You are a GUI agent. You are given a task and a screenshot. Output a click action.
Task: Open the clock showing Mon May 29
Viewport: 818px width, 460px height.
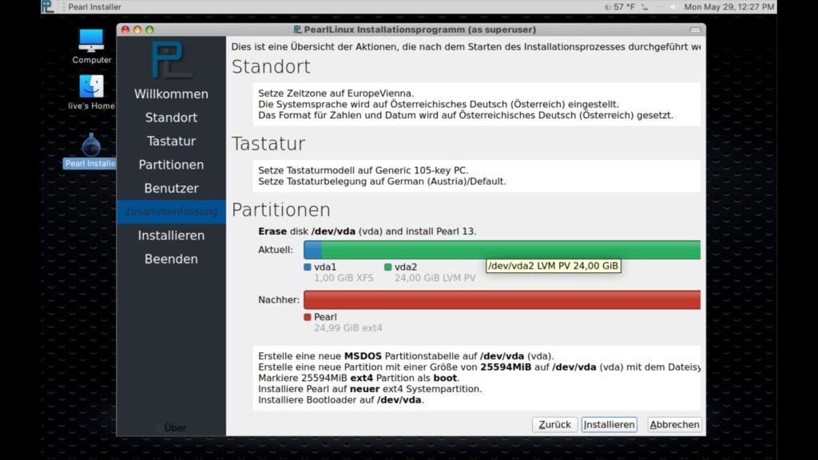tap(729, 6)
